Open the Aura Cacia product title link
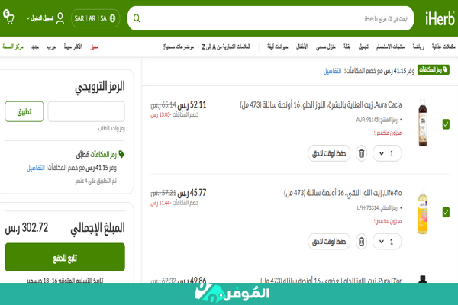Screen dimensions: 458x305 (321, 104)
